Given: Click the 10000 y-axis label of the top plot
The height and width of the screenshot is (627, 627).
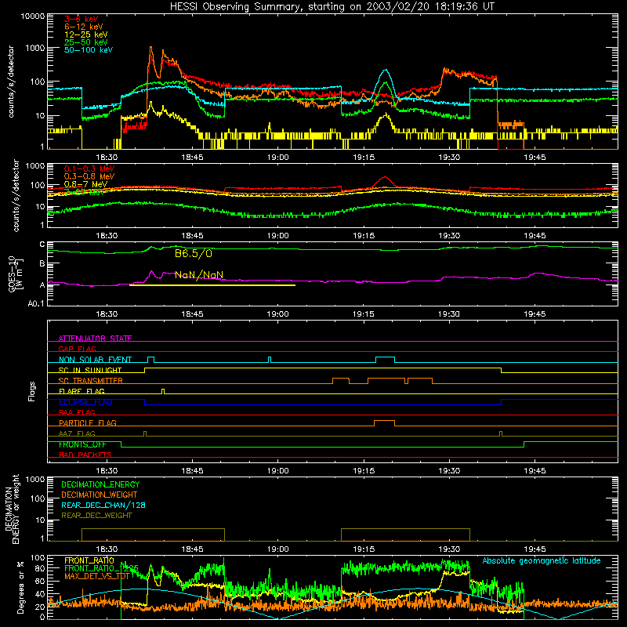Looking at the screenshot, I should coord(33,16).
